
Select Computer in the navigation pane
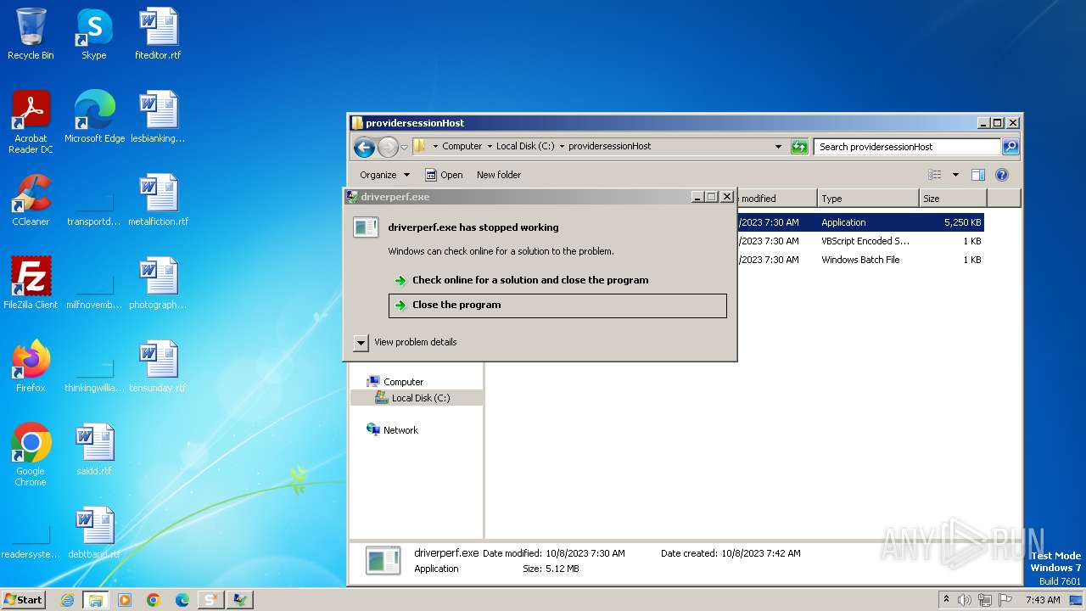coord(403,382)
